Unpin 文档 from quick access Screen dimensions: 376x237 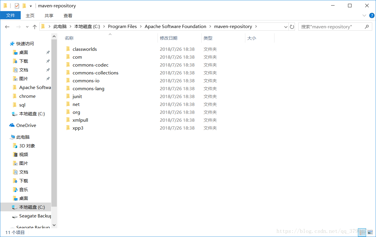(x=48, y=70)
